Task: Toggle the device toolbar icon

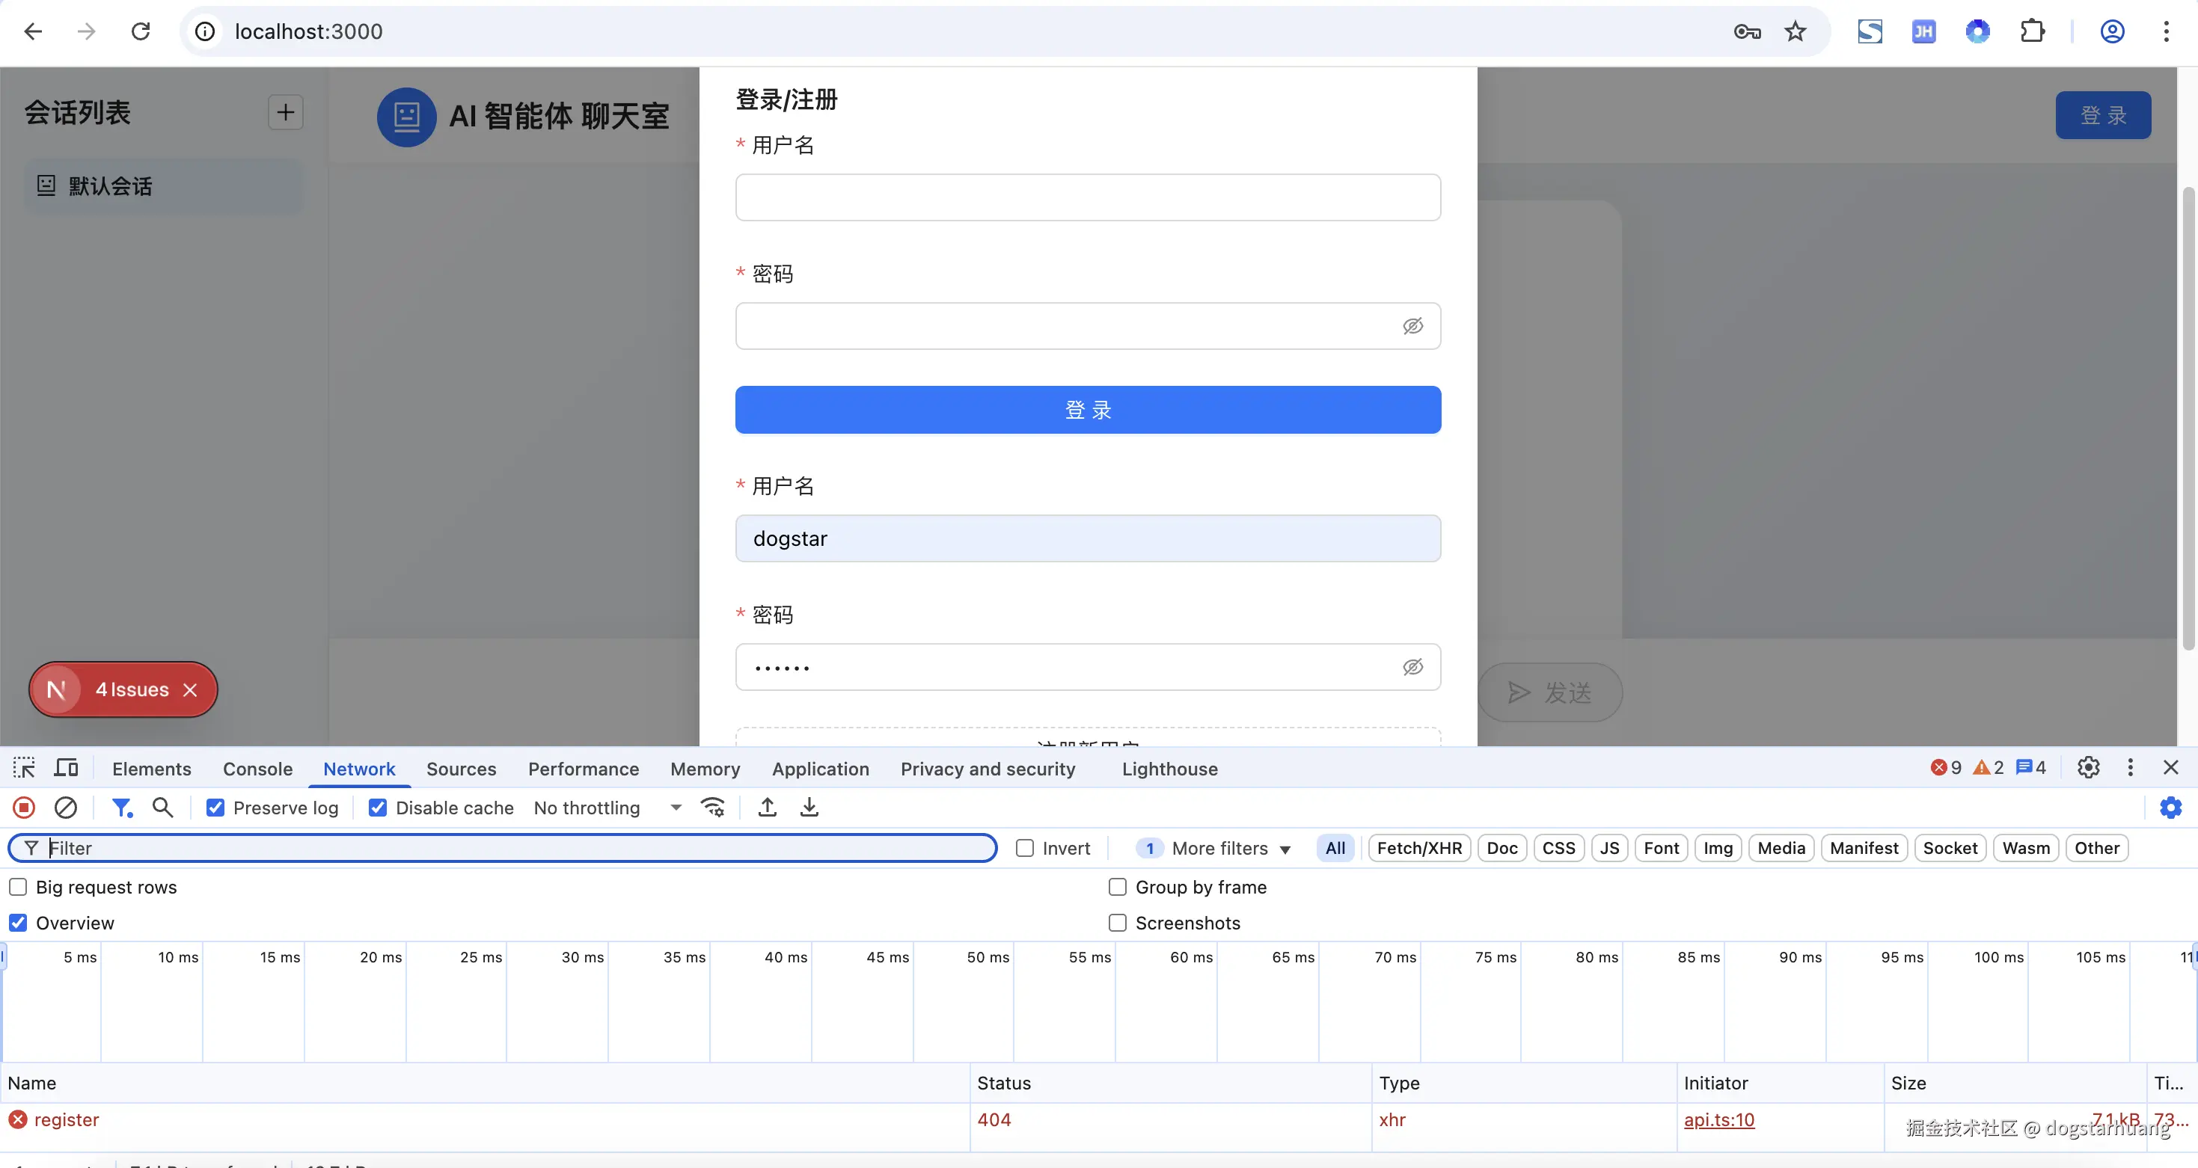Action: click(x=66, y=768)
